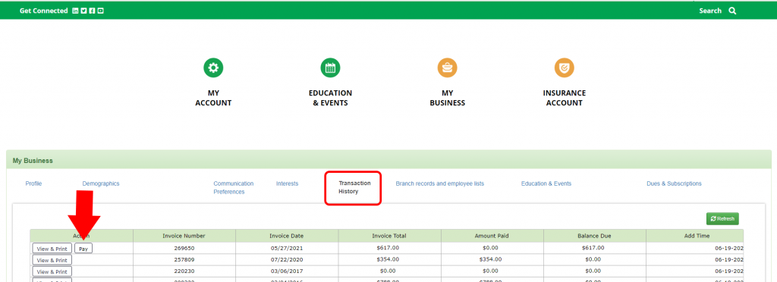The height and width of the screenshot is (282, 777).
Task: Open the EDUCATION & EVENTS label link
Action: pos(330,98)
